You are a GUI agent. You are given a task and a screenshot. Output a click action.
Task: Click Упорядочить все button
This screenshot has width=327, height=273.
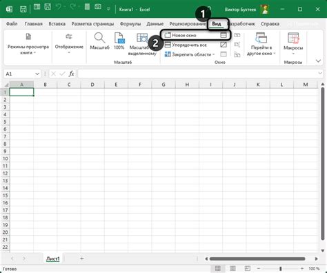[186, 45]
